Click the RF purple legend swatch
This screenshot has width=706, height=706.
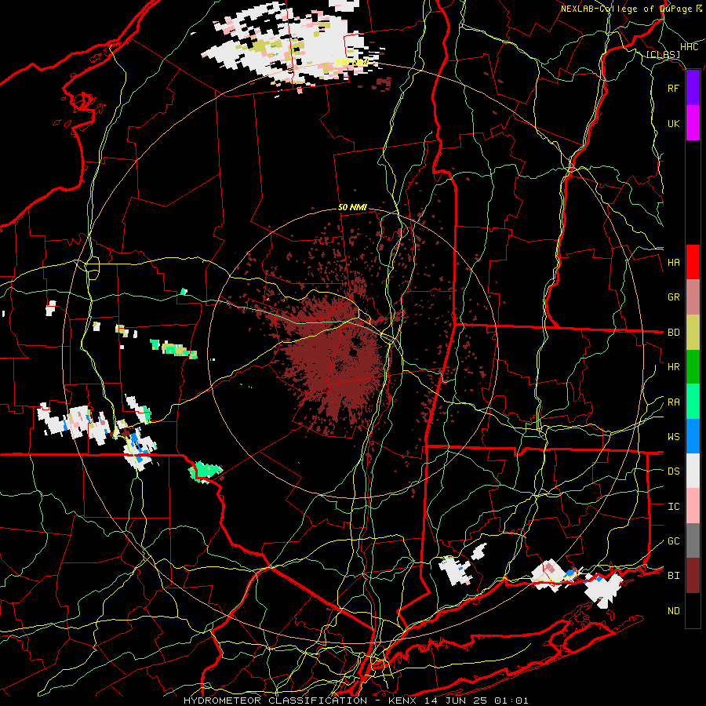693,88
